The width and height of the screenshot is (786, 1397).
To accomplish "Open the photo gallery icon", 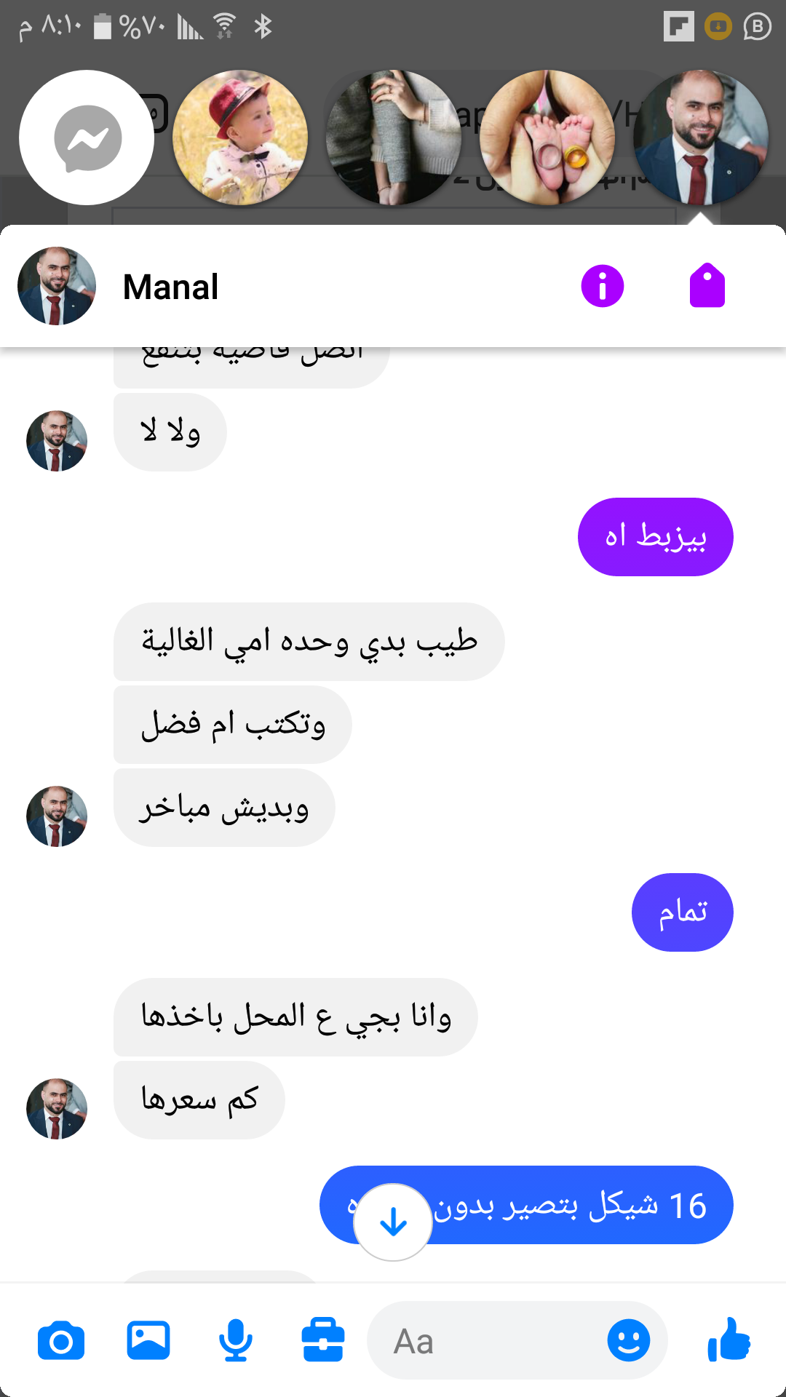I will (148, 1340).
